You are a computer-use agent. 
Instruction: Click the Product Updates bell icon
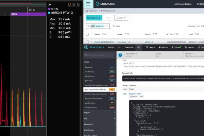(x=175, y=4)
